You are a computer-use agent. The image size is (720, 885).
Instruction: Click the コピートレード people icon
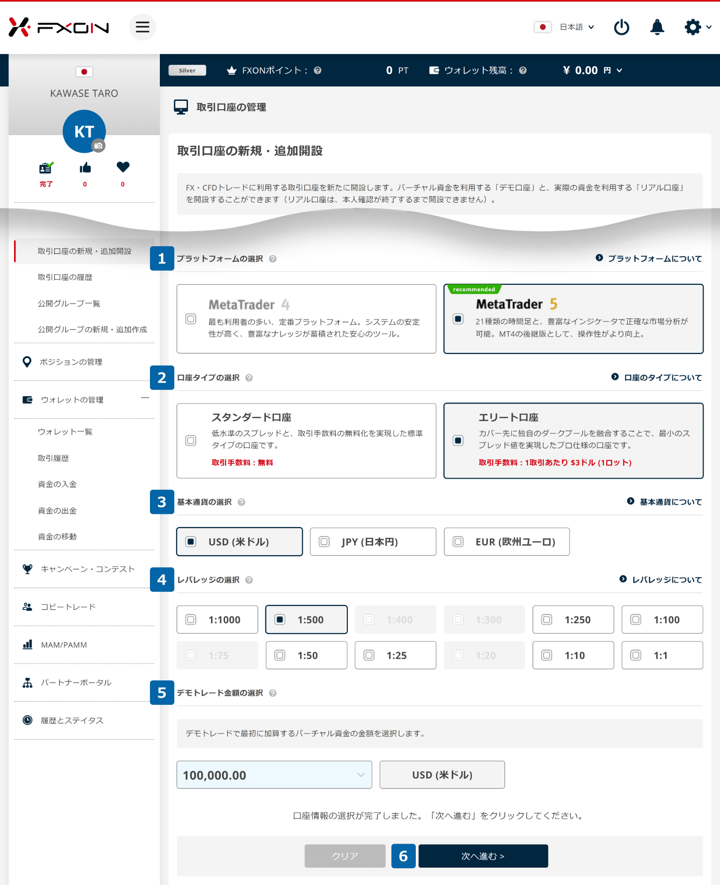pos(28,607)
